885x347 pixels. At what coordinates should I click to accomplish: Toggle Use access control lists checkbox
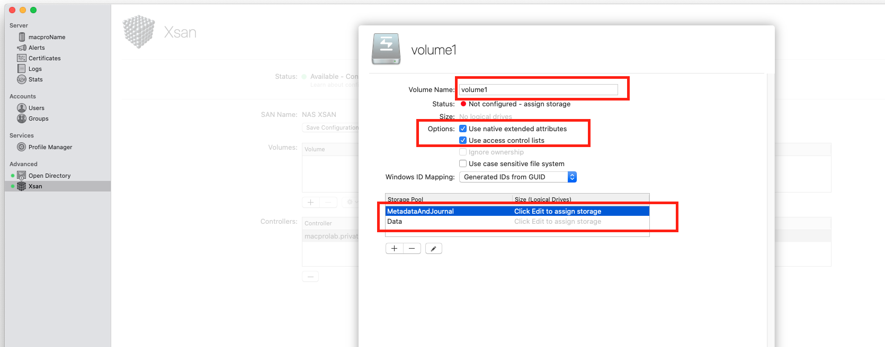[463, 140]
